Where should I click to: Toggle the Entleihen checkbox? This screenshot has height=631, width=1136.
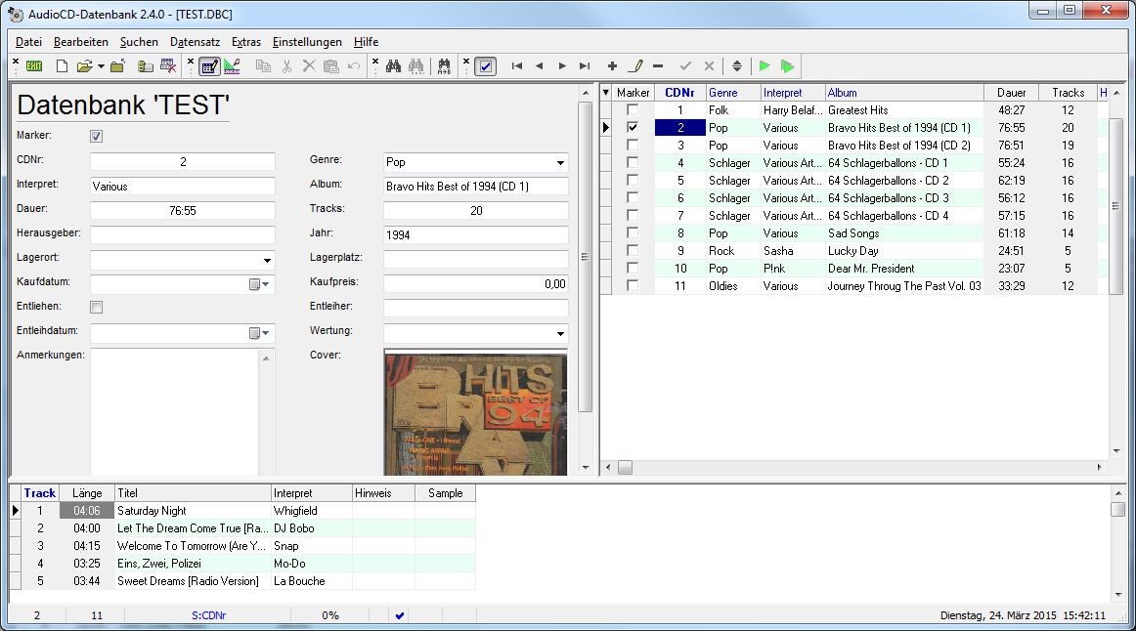tap(97, 307)
